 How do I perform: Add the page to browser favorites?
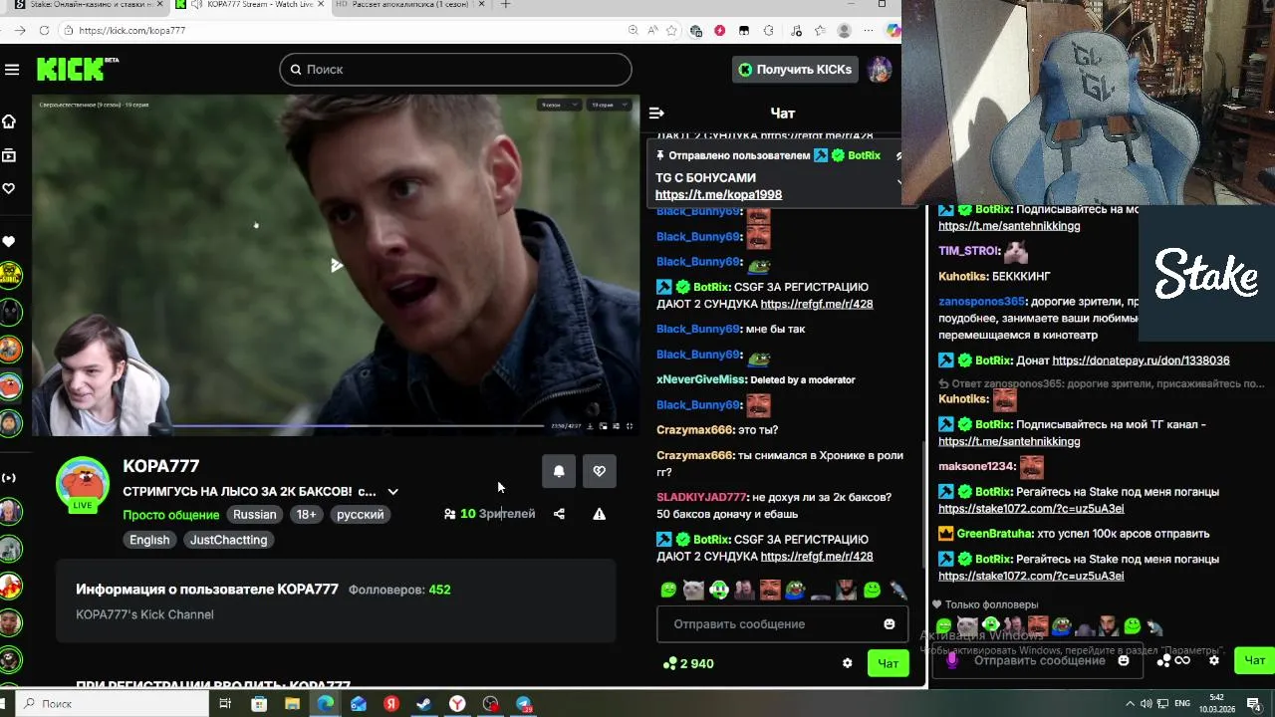(672, 30)
